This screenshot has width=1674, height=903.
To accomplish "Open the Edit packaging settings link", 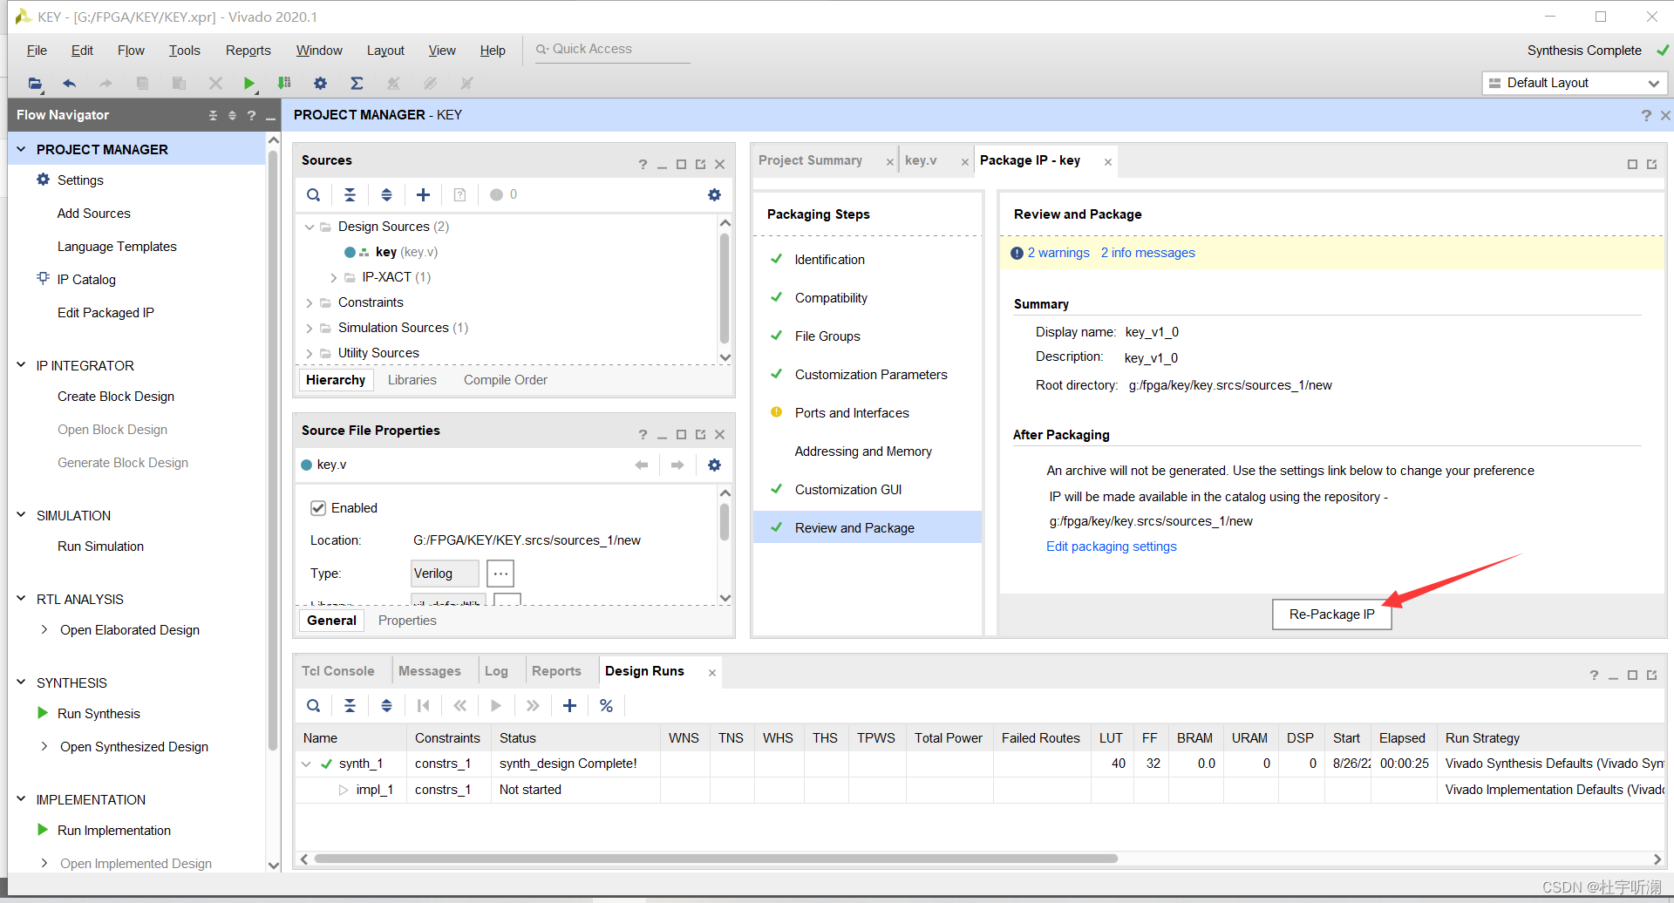I will point(1111,547).
